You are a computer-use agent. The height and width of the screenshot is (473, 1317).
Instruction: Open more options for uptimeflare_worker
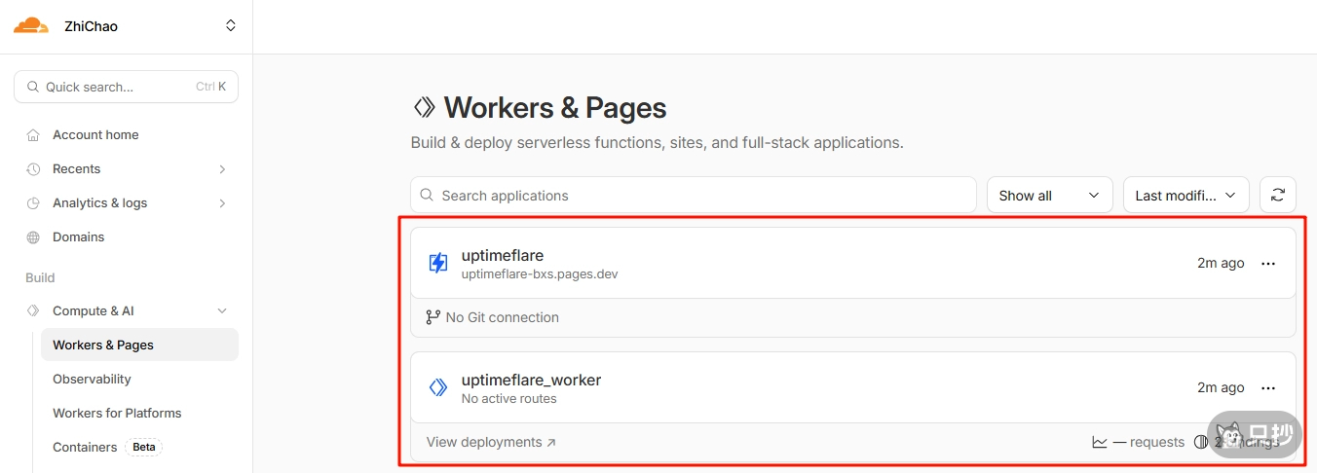click(1268, 388)
